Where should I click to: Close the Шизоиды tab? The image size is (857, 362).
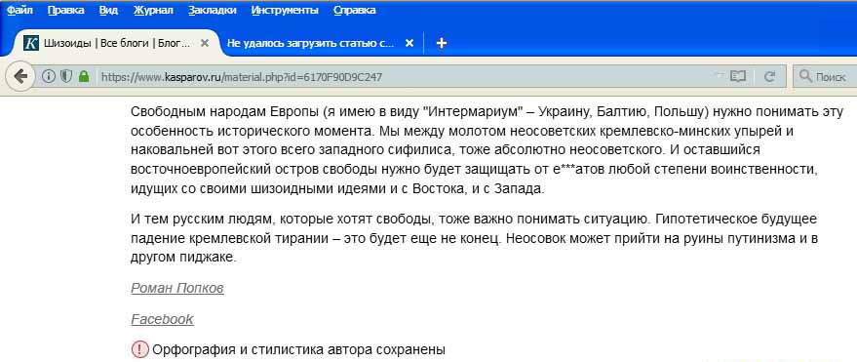(x=205, y=43)
